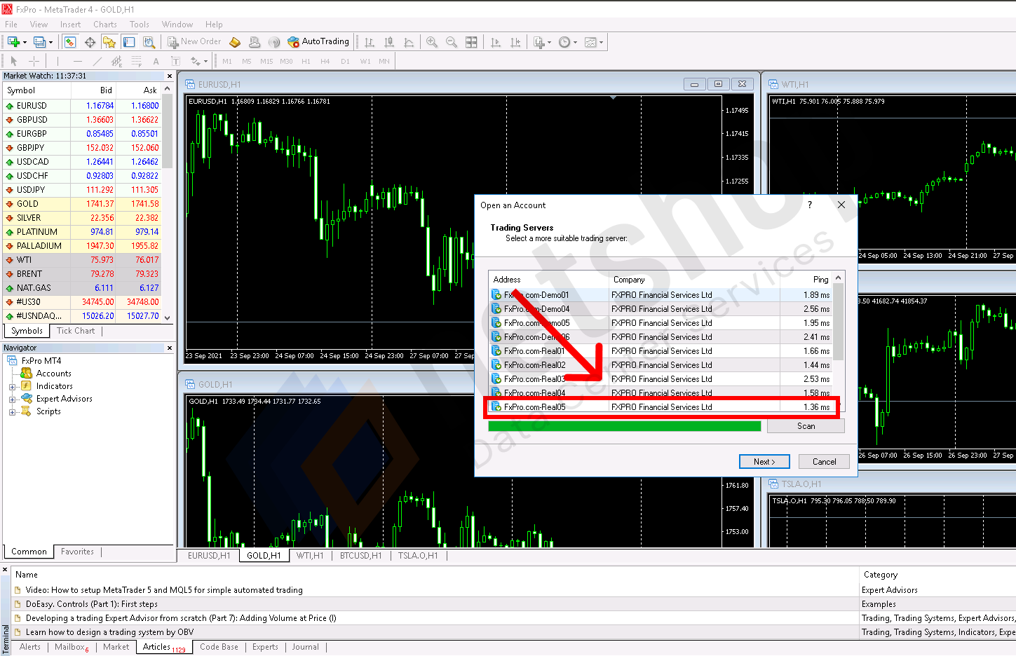Click the server scan progress bar

624,426
